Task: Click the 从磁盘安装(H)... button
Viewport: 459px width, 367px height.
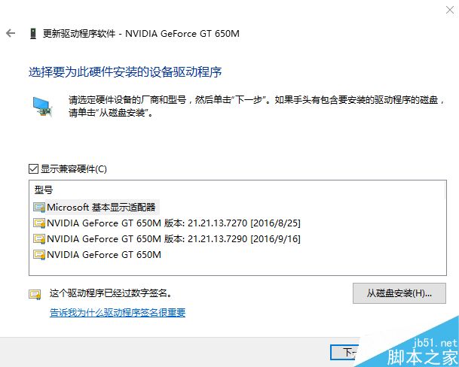Action: click(399, 293)
